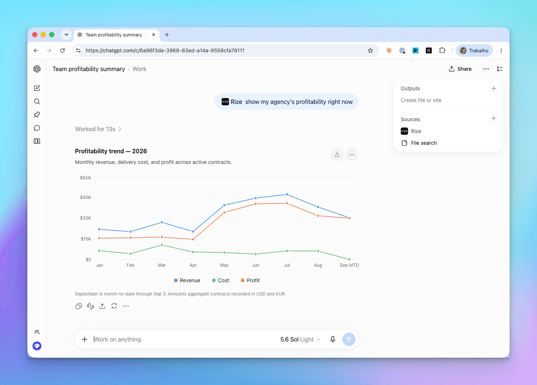537x385 pixels.
Task: Open the tab search dropdown arrow
Action: click(x=66, y=35)
